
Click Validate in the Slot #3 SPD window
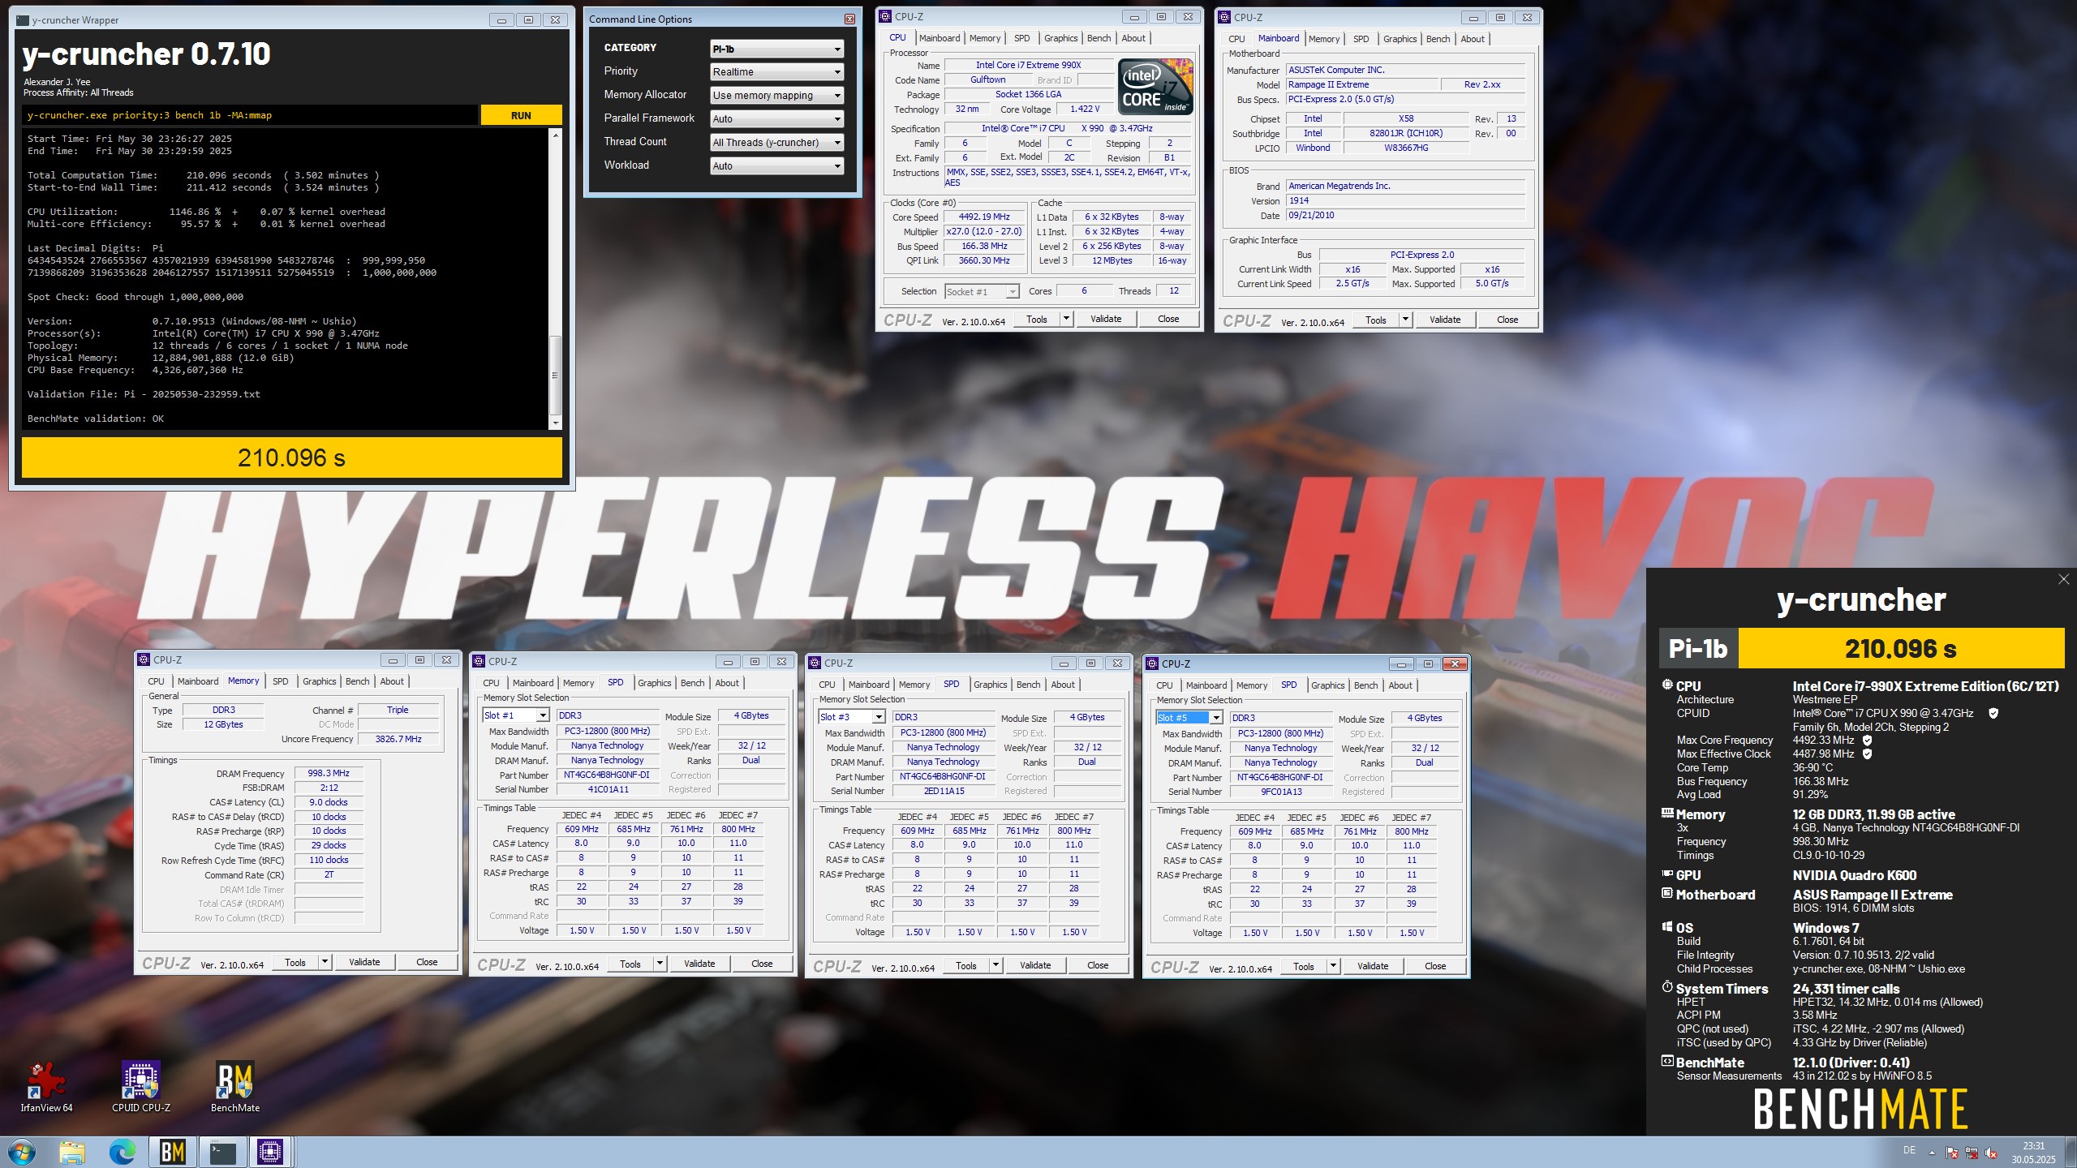1035,965
